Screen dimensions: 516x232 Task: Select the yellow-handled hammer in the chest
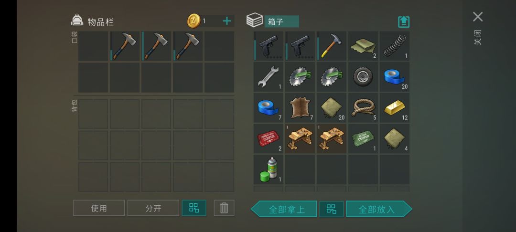click(332, 46)
